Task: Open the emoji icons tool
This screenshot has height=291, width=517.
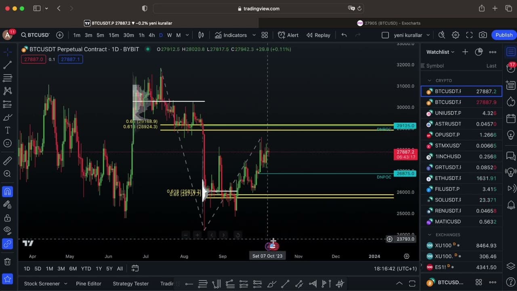Action: [7, 143]
